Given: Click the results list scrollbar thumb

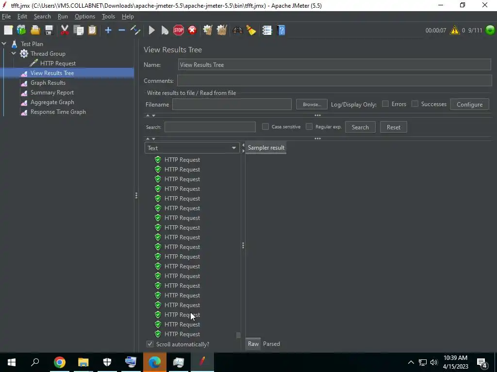Looking at the screenshot, I should 238,335.
